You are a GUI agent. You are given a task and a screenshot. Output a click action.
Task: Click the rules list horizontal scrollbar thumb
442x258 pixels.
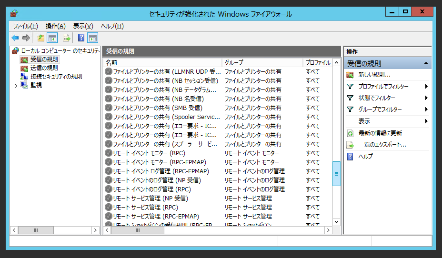[x=138, y=230]
